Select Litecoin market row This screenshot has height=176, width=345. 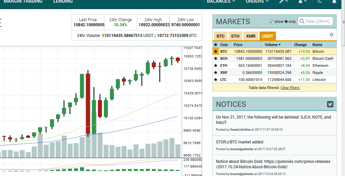pos(275,80)
